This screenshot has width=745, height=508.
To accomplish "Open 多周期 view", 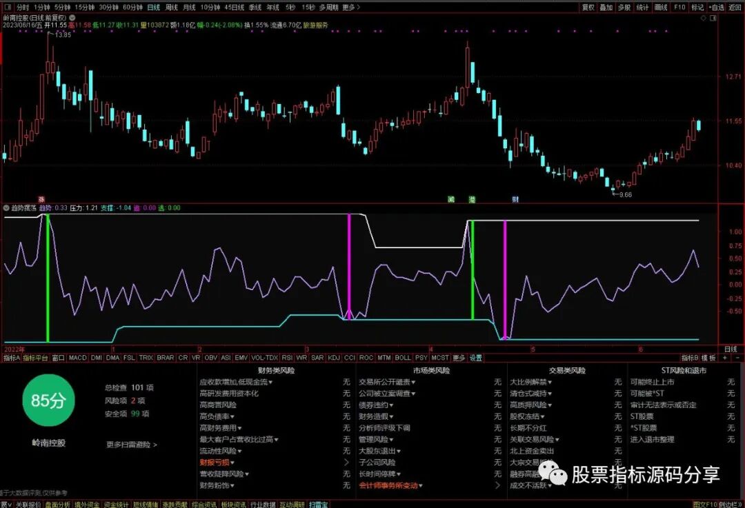I will 329,7.
